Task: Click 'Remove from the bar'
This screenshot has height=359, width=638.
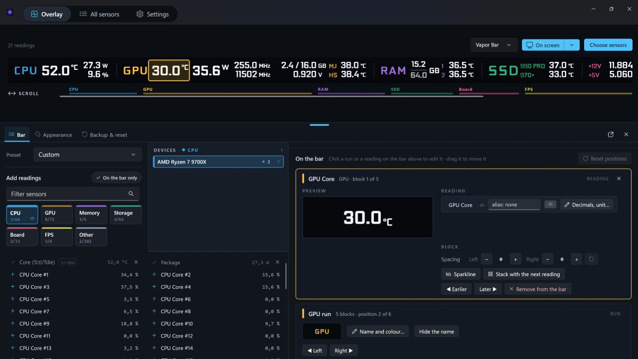Action: click(538, 289)
